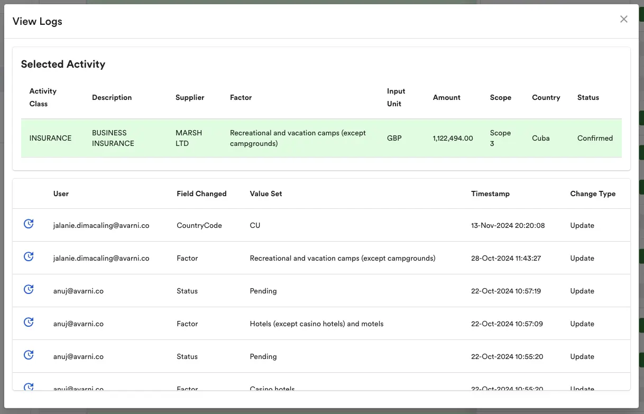The width and height of the screenshot is (644, 414).
Task: Click the Factor header in Selected Activity
Action: pos(241,97)
